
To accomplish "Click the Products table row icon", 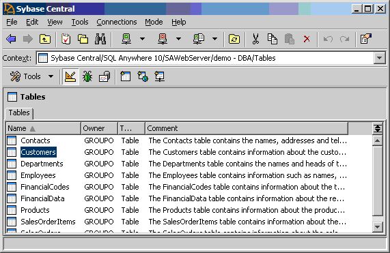I will click(12, 210).
